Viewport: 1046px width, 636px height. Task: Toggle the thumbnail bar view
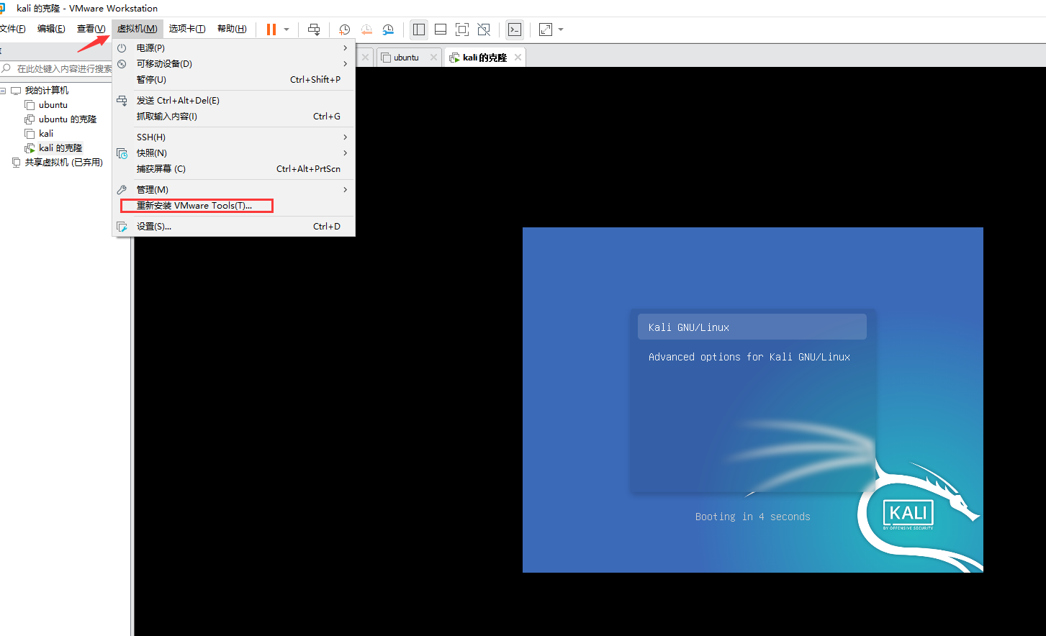click(441, 29)
